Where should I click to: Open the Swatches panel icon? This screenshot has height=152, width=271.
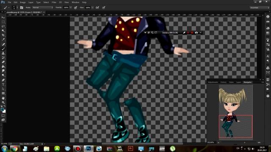click(x=268, y=33)
